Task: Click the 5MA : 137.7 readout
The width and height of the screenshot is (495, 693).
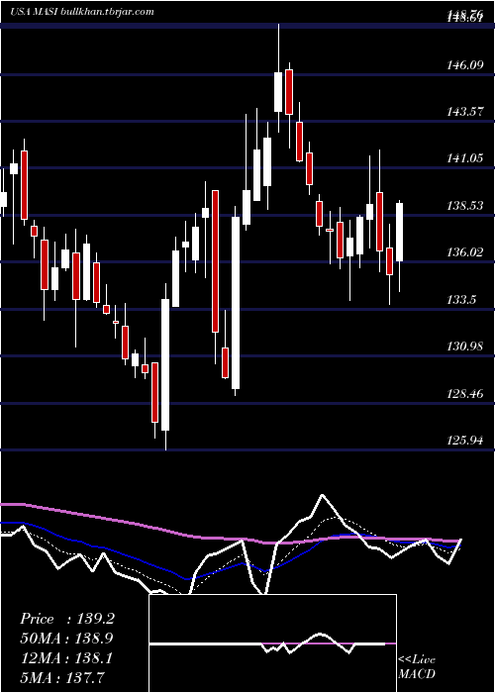Action: point(63,677)
